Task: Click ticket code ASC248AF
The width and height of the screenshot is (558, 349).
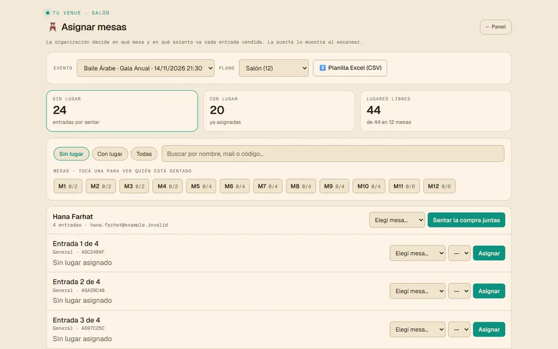Action: tap(93, 252)
